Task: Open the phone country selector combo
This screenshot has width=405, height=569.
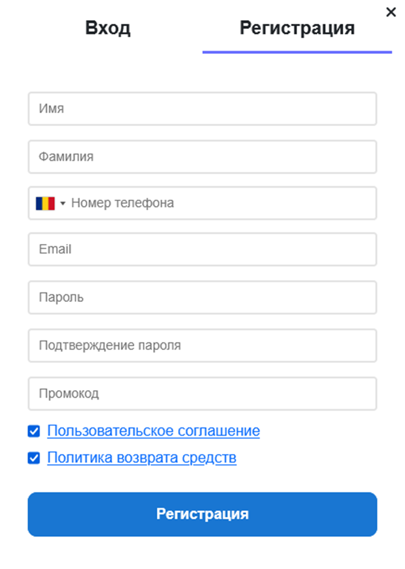Action: (x=50, y=203)
